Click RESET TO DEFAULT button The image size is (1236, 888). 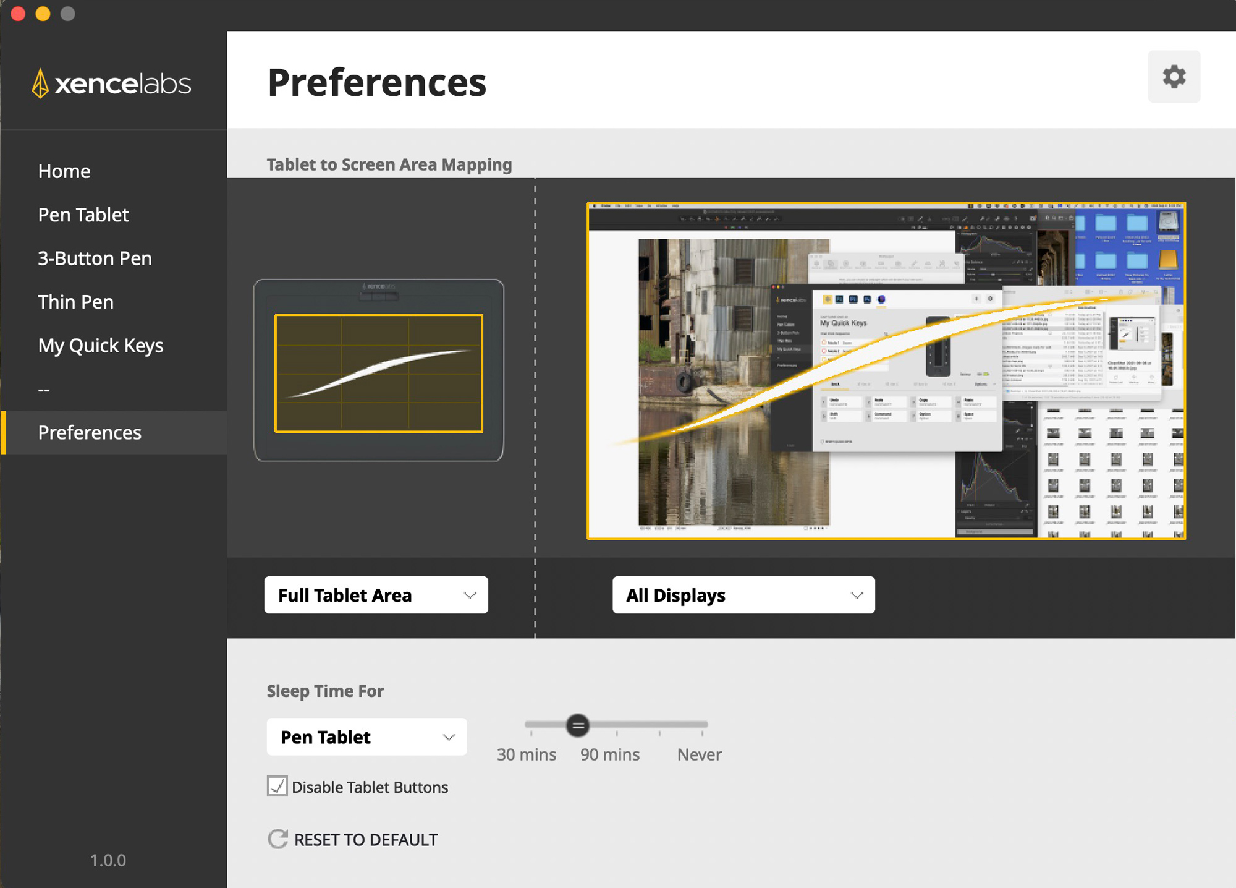(365, 839)
